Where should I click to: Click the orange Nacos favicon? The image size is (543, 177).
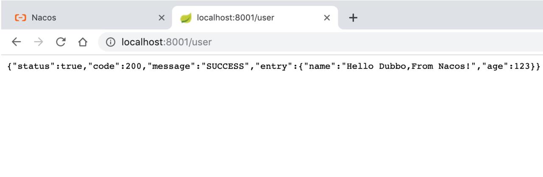(x=20, y=17)
